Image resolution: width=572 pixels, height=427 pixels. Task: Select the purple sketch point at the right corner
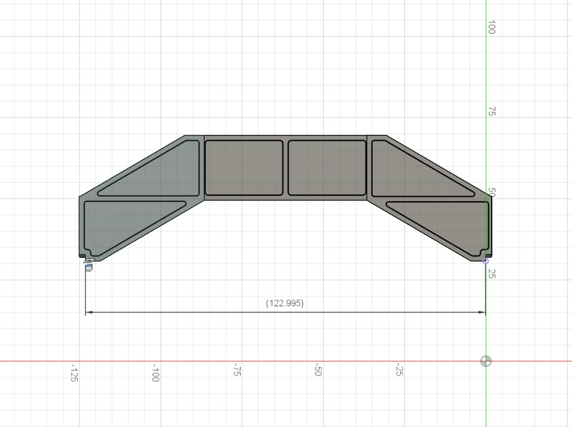pyautogui.click(x=485, y=262)
